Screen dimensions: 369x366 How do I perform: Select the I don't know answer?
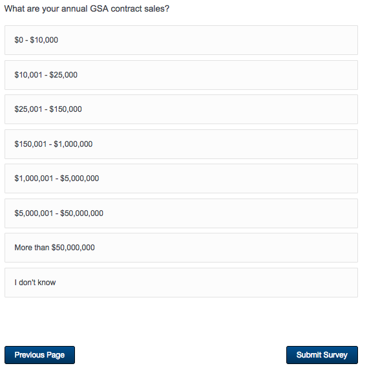pyautogui.click(x=181, y=283)
